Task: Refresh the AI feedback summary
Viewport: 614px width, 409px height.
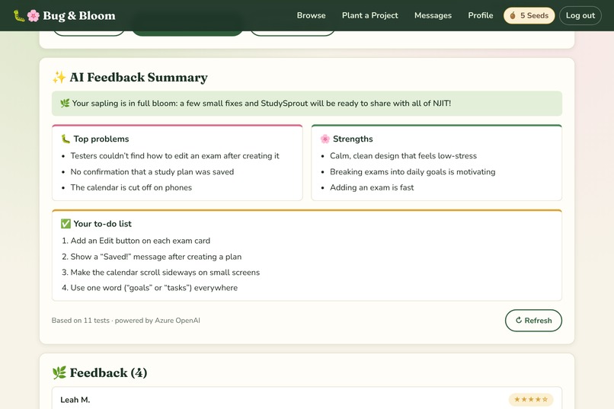Action: tap(533, 321)
